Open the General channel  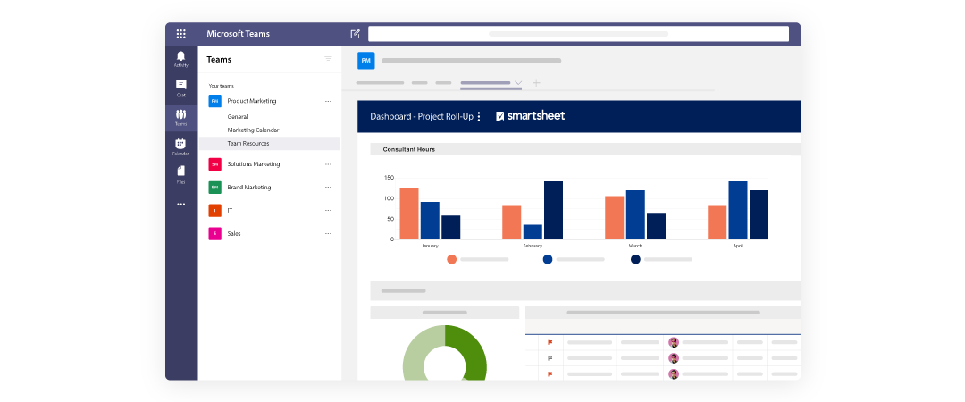point(238,116)
